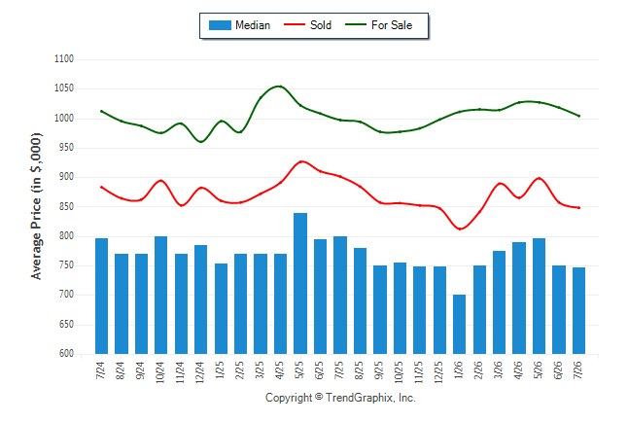Click the 7/26 median bar
The height and width of the screenshot is (422, 628).
[578, 310]
